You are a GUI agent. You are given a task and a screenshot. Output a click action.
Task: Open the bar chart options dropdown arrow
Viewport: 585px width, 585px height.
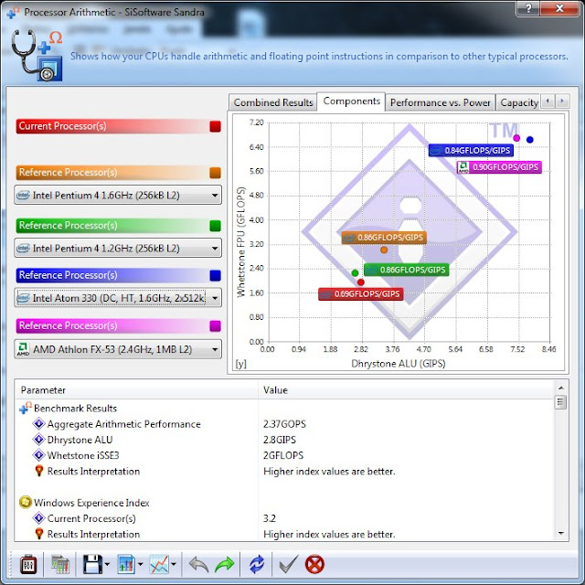tap(141, 564)
